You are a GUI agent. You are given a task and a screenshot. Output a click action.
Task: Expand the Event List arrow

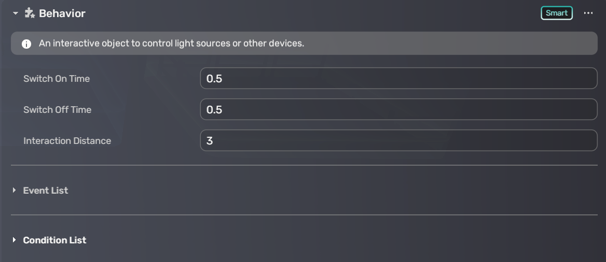click(15, 191)
